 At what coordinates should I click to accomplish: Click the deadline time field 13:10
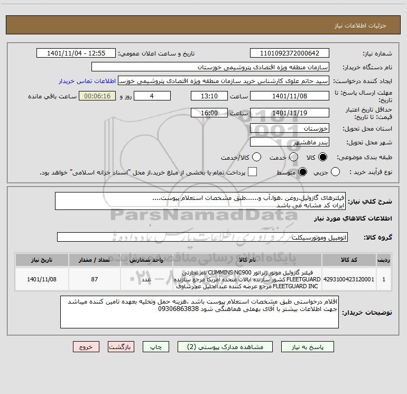(209, 96)
